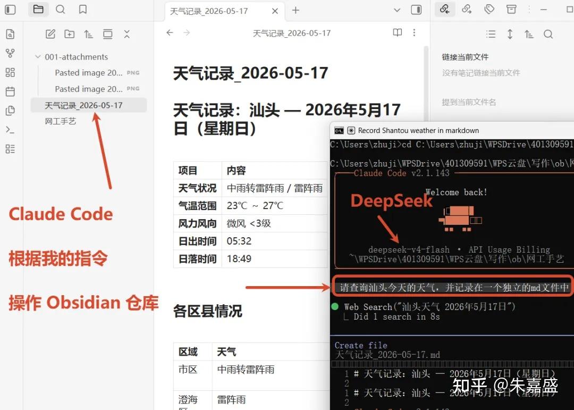Click note title in view header
The image size is (574, 410).
[x=292, y=33]
